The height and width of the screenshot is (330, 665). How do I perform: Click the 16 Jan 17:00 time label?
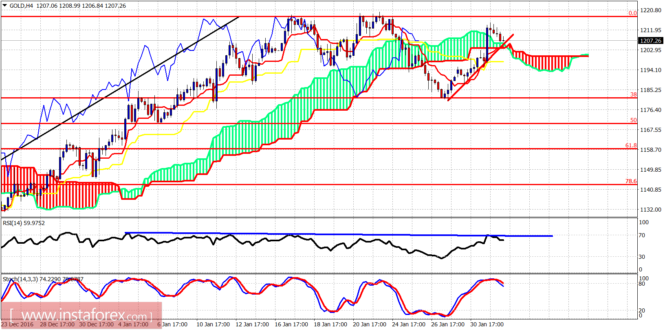291,324
